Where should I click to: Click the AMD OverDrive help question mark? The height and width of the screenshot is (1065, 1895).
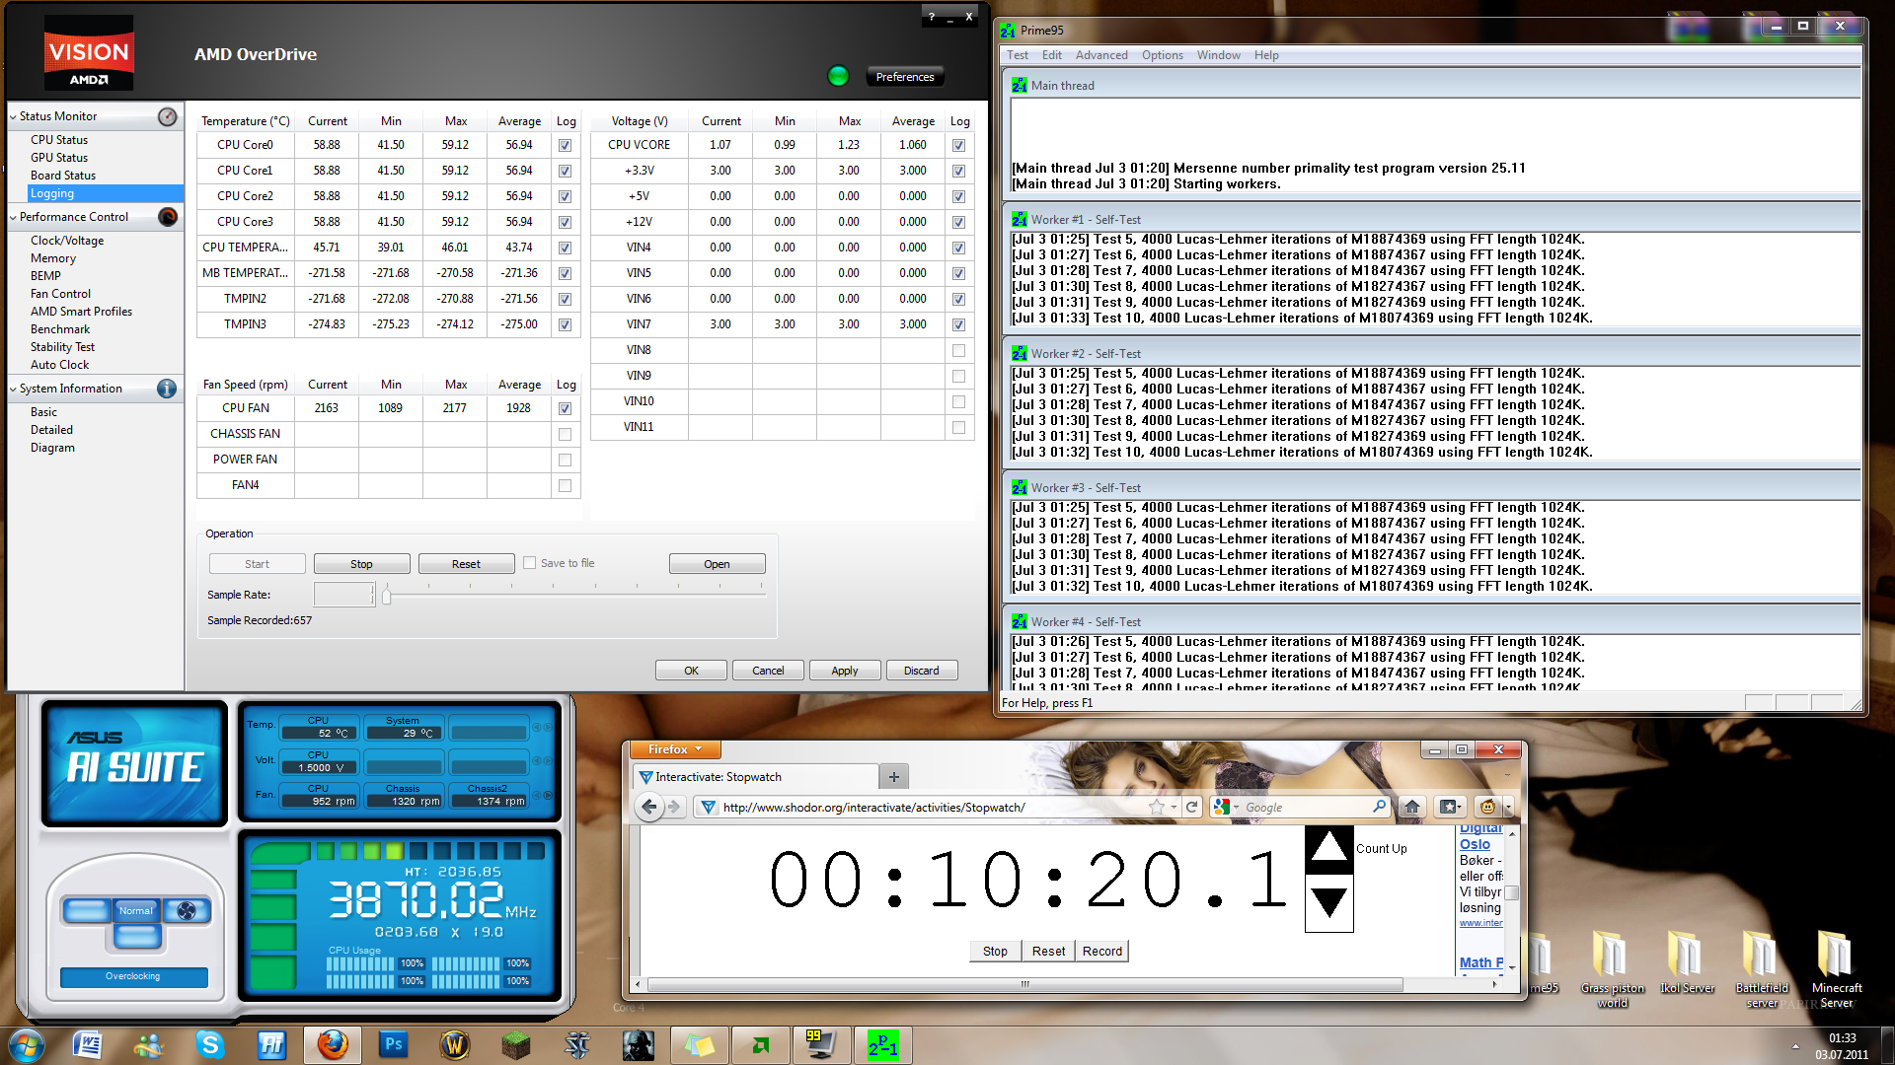[x=931, y=17]
